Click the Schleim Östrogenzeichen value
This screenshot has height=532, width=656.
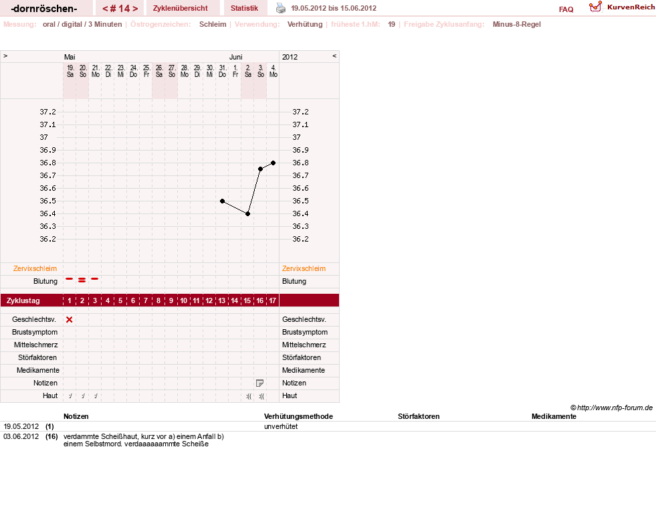[213, 24]
